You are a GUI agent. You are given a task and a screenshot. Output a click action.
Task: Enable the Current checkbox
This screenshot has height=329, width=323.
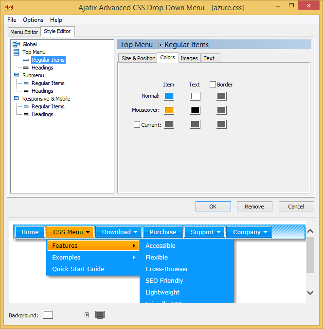point(137,124)
